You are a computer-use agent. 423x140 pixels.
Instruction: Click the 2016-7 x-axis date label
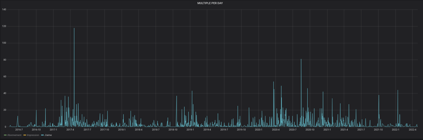[x=19, y=130]
